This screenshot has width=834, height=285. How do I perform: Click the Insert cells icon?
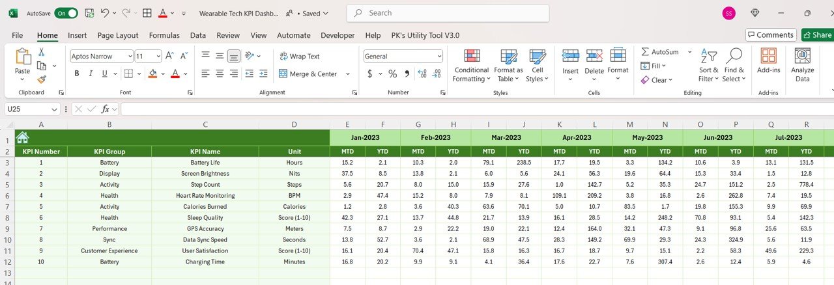click(570, 57)
